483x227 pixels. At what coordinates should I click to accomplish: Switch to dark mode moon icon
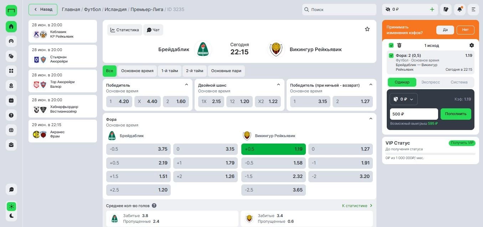tap(11, 216)
